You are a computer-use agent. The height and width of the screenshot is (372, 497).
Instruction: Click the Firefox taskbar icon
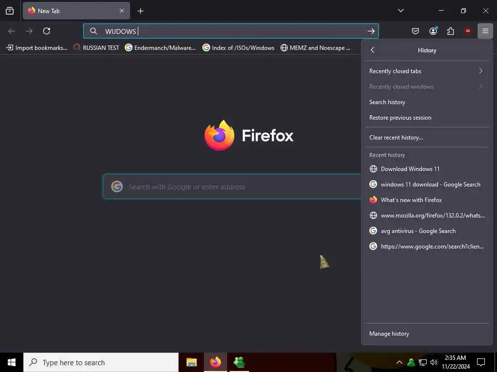tap(215, 362)
